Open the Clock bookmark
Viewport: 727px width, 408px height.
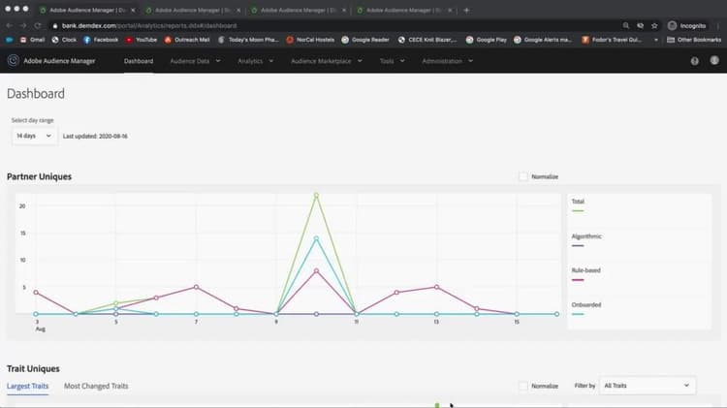tap(64, 40)
